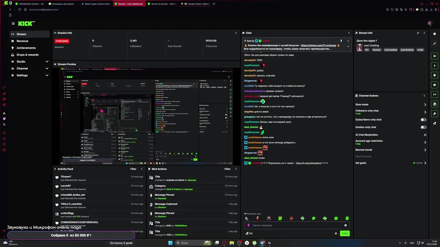This screenshot has width=440, height=247.
Task: Toggle mod actions widget in right toolbar
Action: tap(435, 104)
